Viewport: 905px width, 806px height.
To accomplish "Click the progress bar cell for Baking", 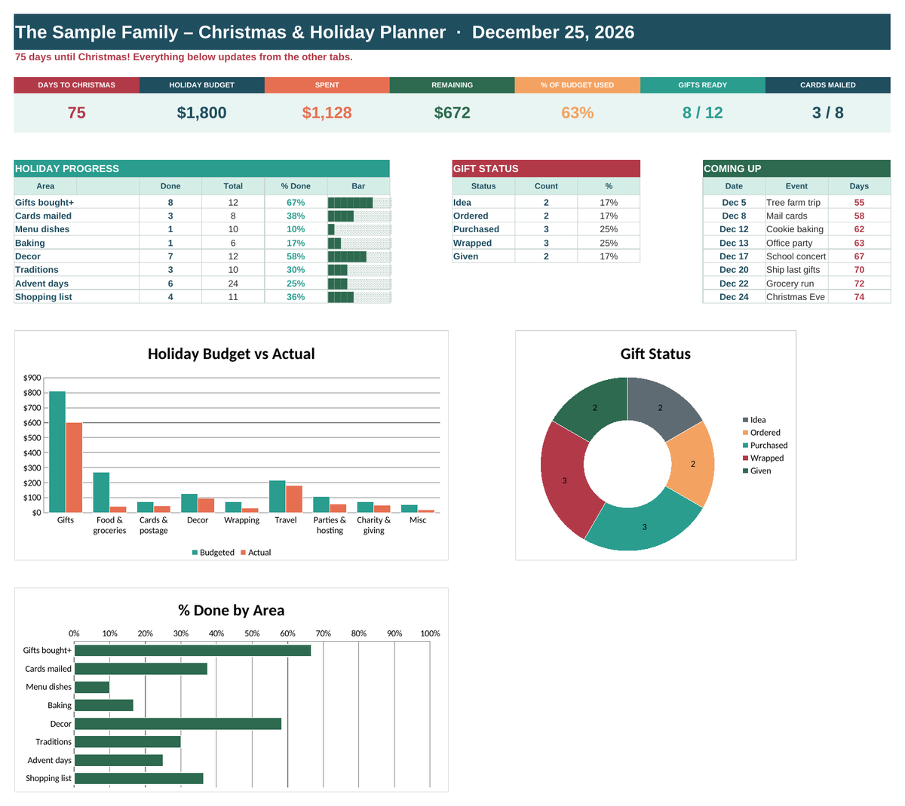I will coord(359,243).
